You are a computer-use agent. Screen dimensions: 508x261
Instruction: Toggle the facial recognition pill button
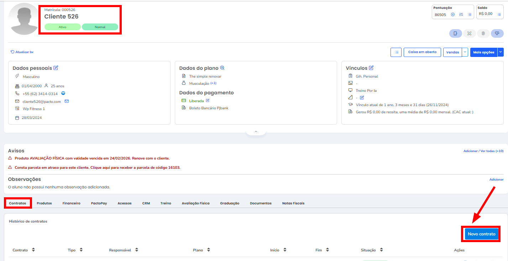[469, 33]
